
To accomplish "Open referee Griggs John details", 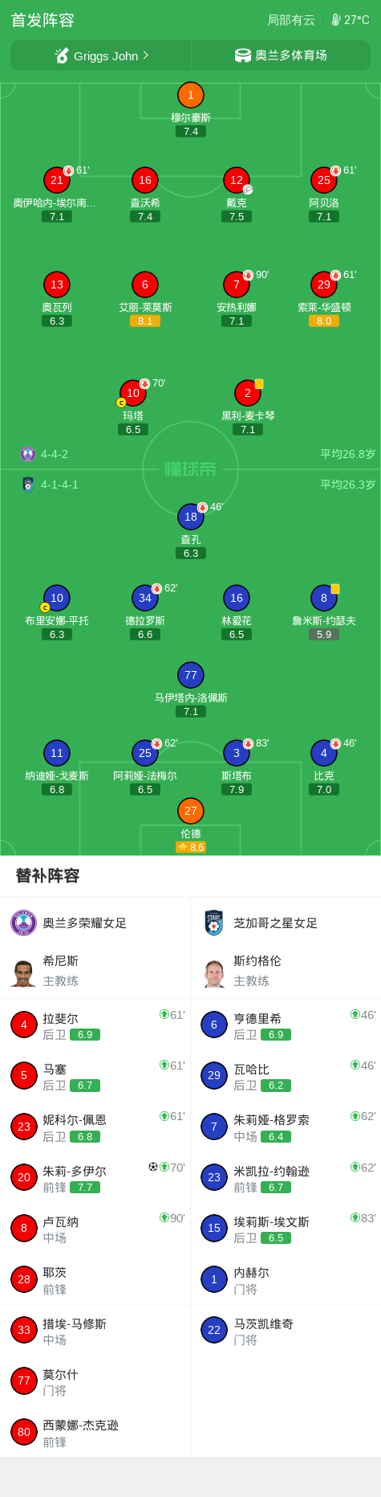I will tap(101, 55).
